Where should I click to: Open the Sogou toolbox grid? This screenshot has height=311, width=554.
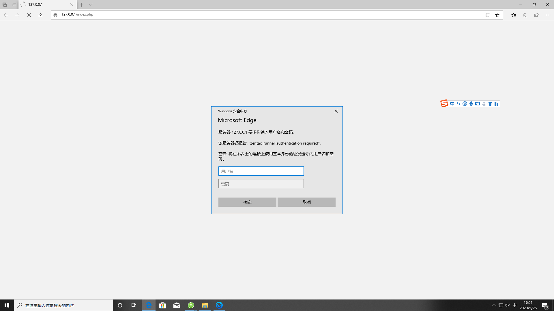pos(497,104)
